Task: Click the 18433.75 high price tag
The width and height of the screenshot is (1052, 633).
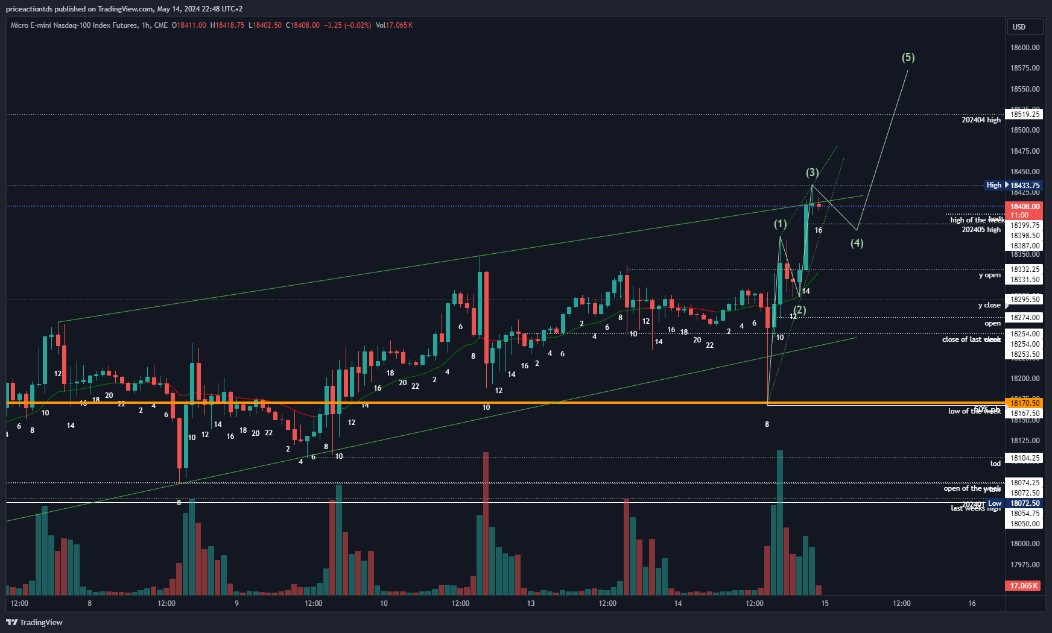Action: 1025,186
